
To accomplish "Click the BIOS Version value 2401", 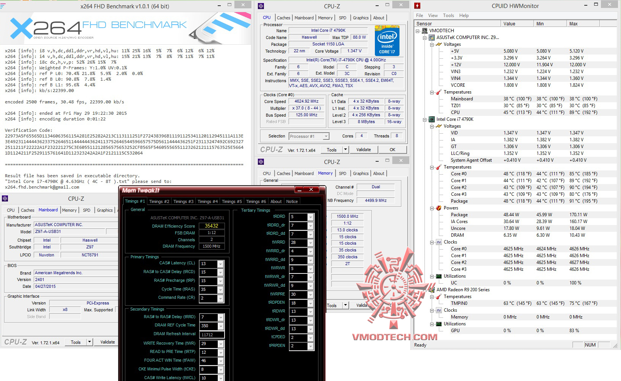I will [76, 280].
